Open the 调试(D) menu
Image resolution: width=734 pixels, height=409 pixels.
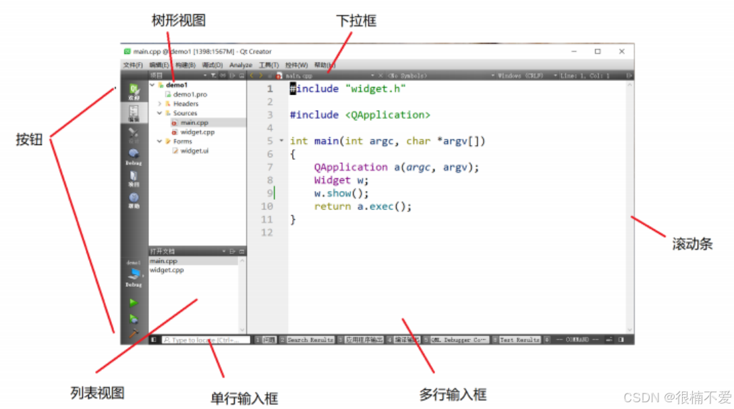tap(212, 65)
